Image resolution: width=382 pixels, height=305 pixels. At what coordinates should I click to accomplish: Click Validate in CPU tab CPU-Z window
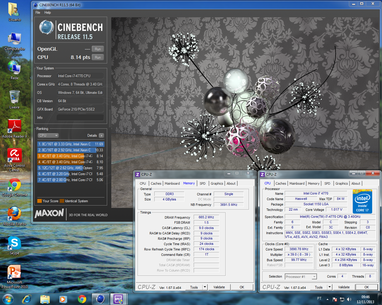344,287
